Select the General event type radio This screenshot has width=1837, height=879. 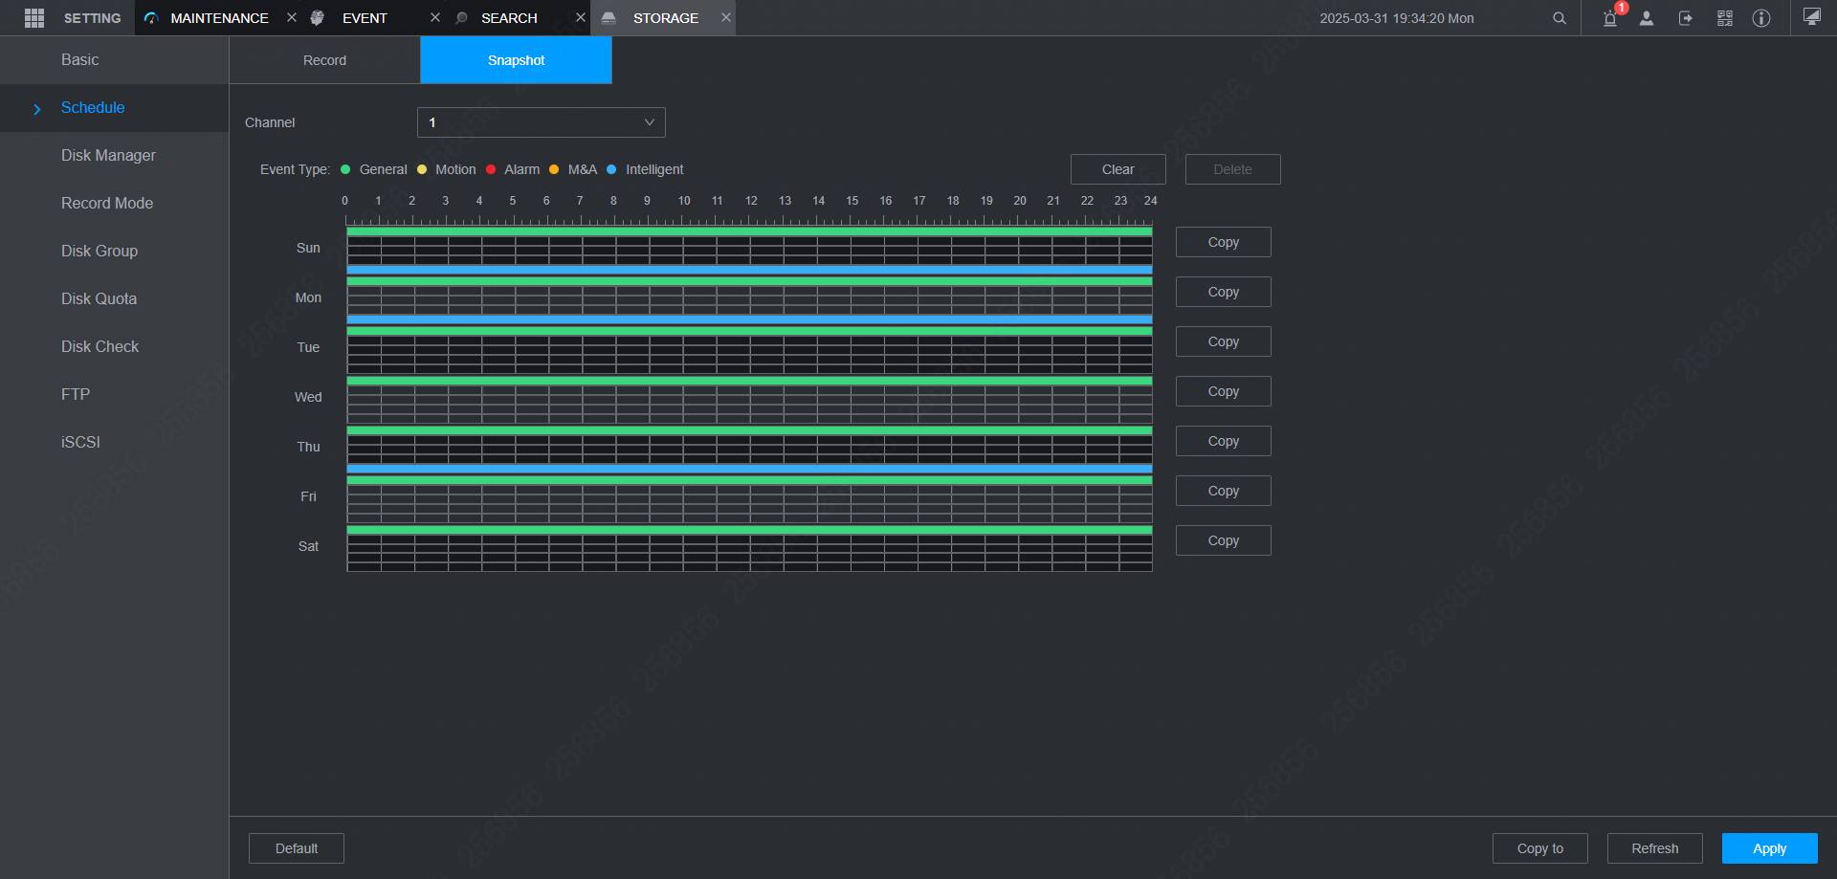click(345, 169)
